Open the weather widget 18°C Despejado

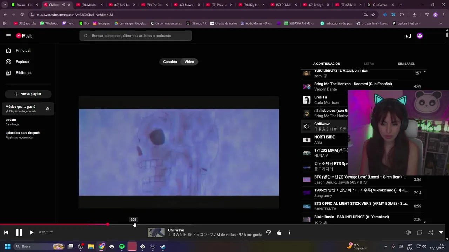(x=356, y=246)
